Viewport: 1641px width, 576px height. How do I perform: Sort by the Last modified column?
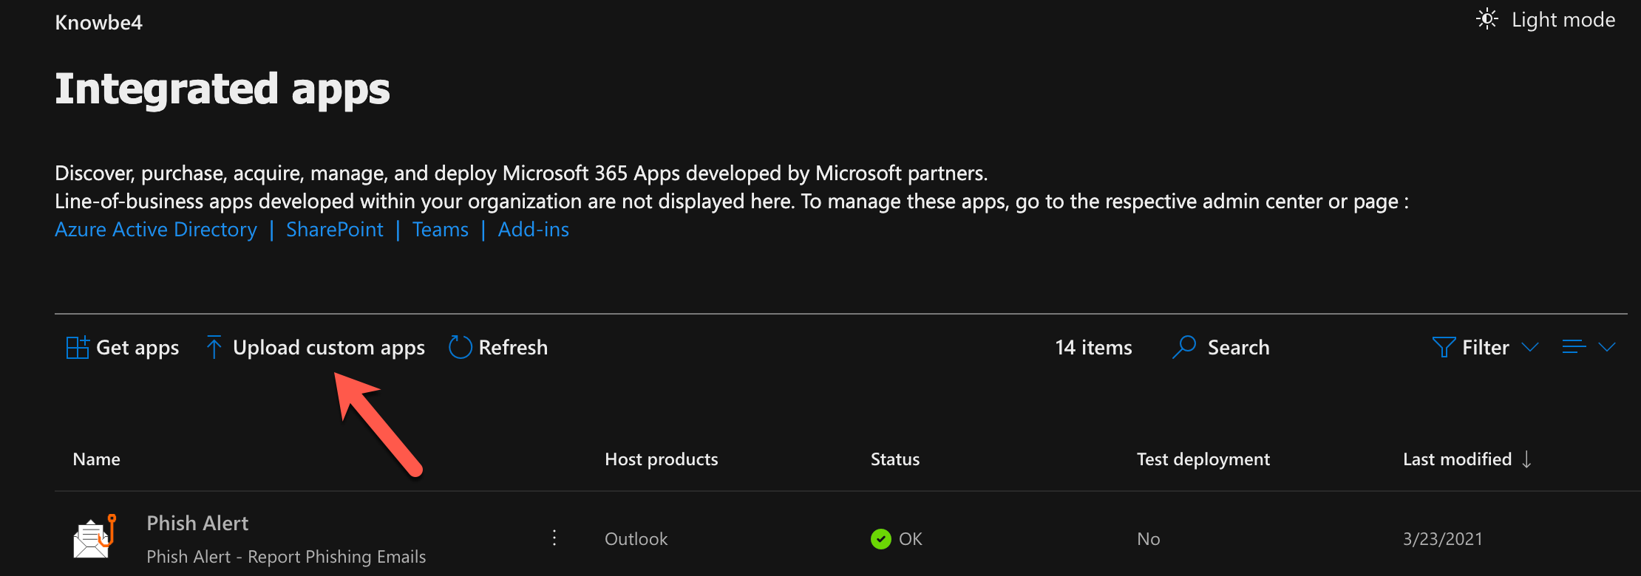1458,459
